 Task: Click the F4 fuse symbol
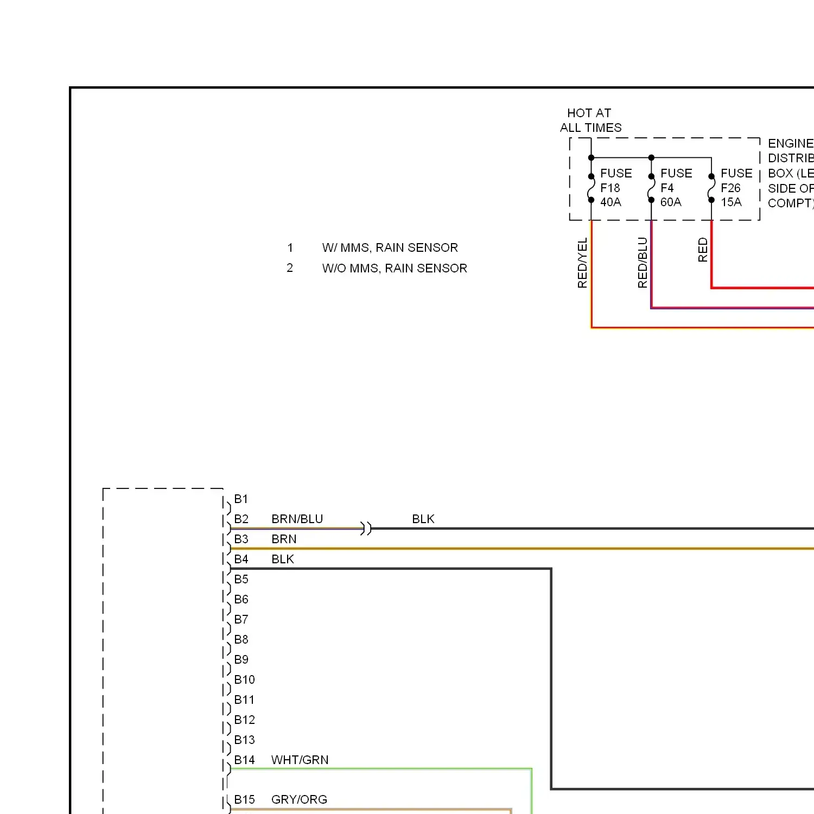click(651, 188)
